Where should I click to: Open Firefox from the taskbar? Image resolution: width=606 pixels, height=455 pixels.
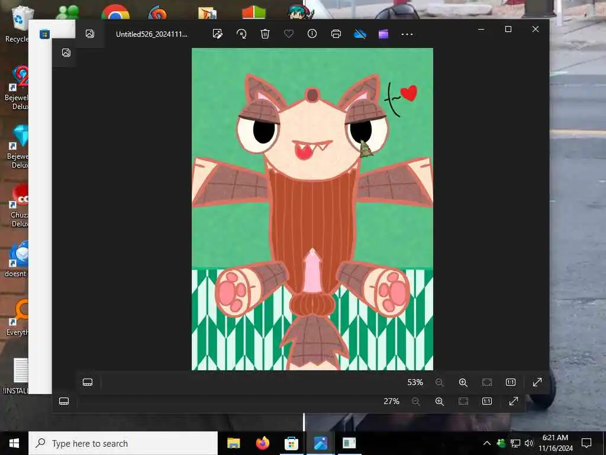pyautogui.click(x=262, y=443)
